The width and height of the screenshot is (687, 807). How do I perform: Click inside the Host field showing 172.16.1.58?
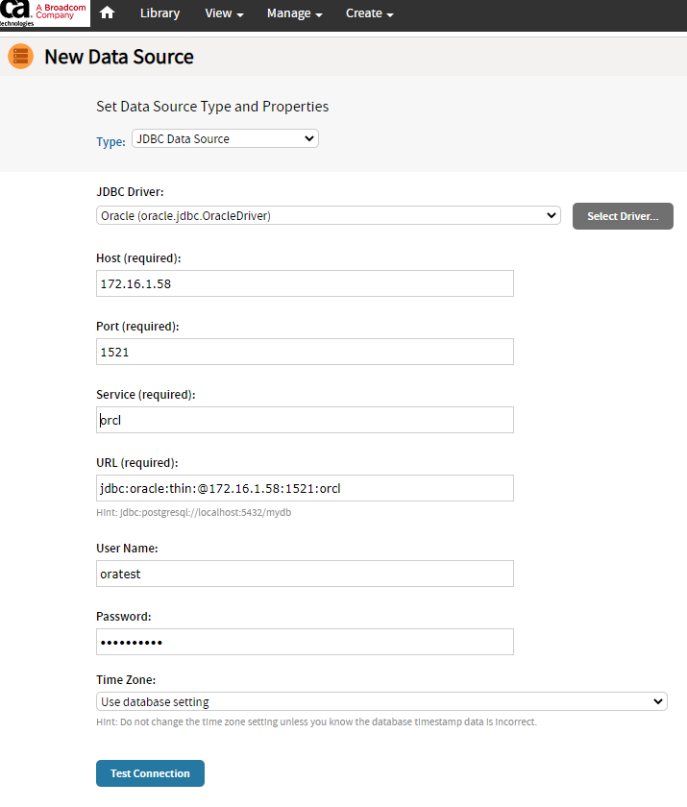click(305, 282)
